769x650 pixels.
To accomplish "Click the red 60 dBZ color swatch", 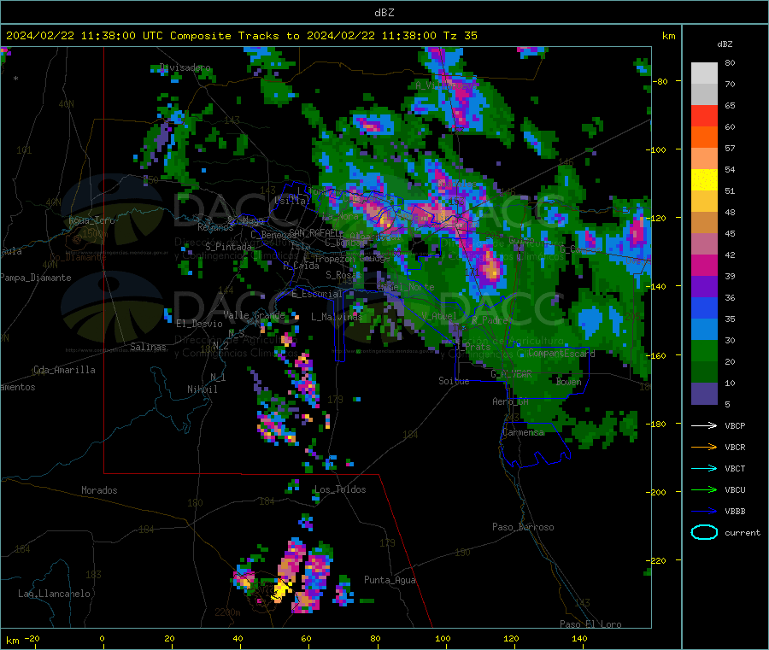I will pos(704,115).
